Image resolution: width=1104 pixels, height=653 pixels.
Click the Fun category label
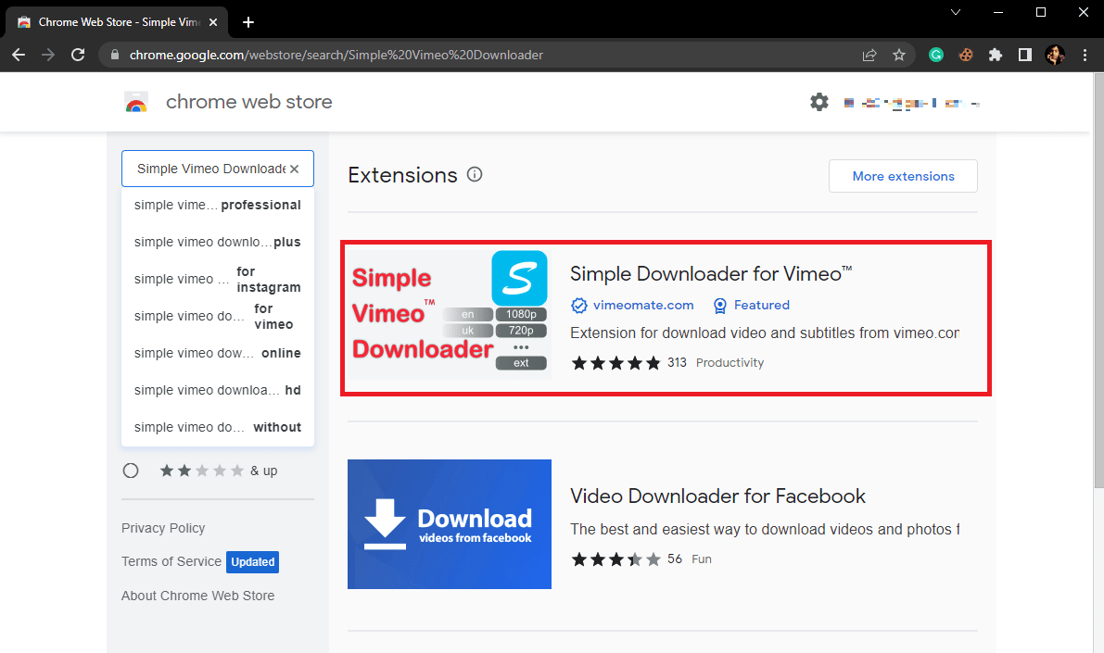[702, 559]
